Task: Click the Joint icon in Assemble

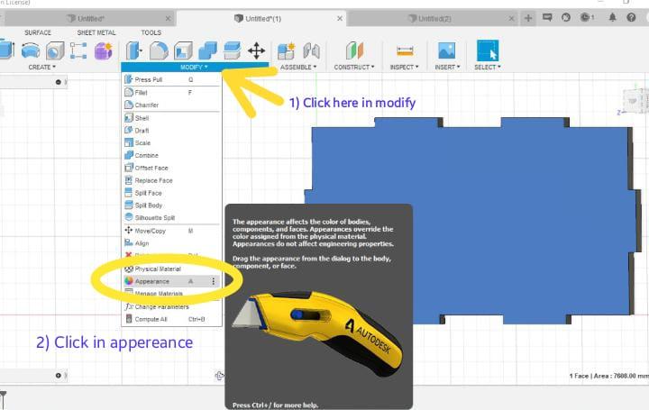Action: 311,50
